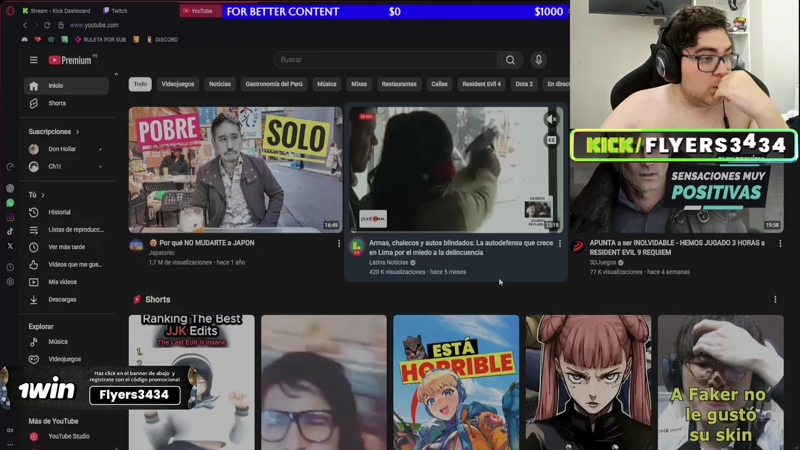
Task: Expand the Suscripciones section
Action: point(54,132)
